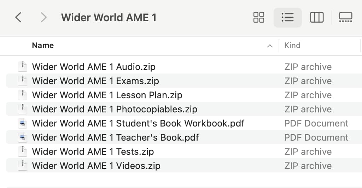Screen dimensions: 362x188
Task: Select Wider World AME 1 Photocopiables.zip
Action: pyautogui.click(x=184, y=109)
